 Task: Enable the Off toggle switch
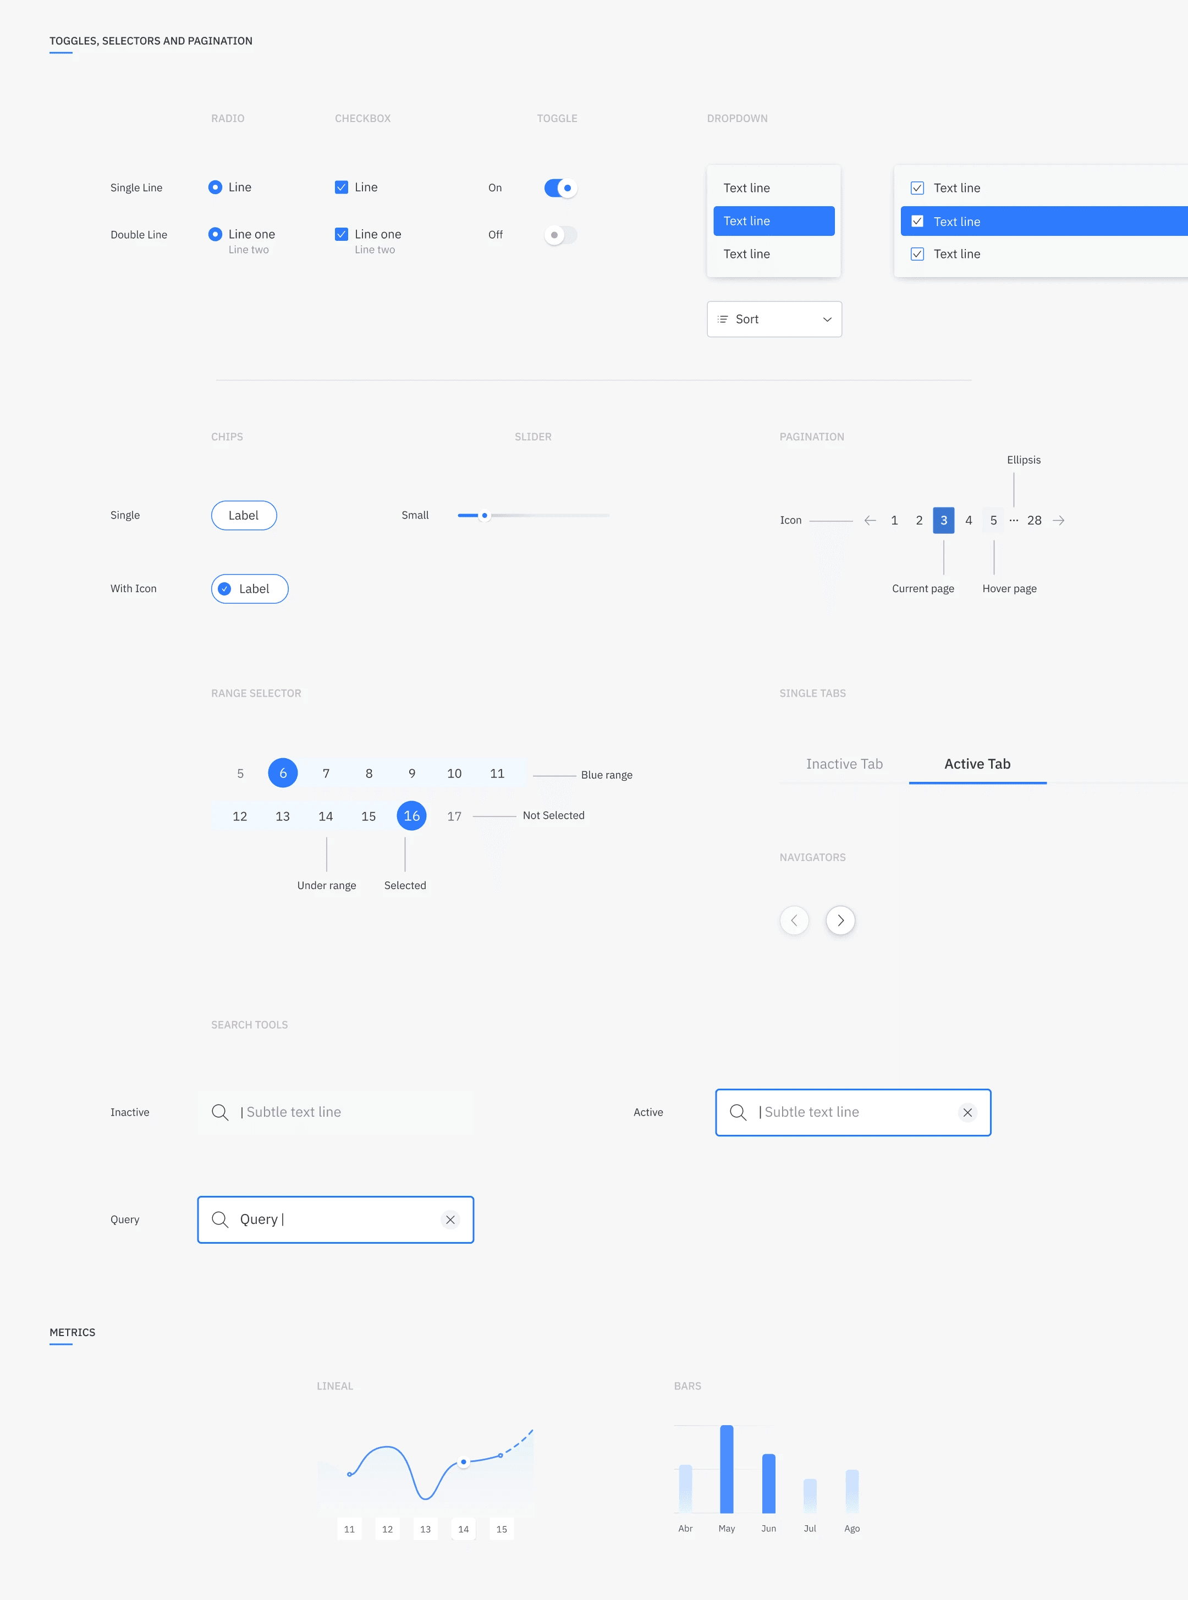tap(561, 235)
